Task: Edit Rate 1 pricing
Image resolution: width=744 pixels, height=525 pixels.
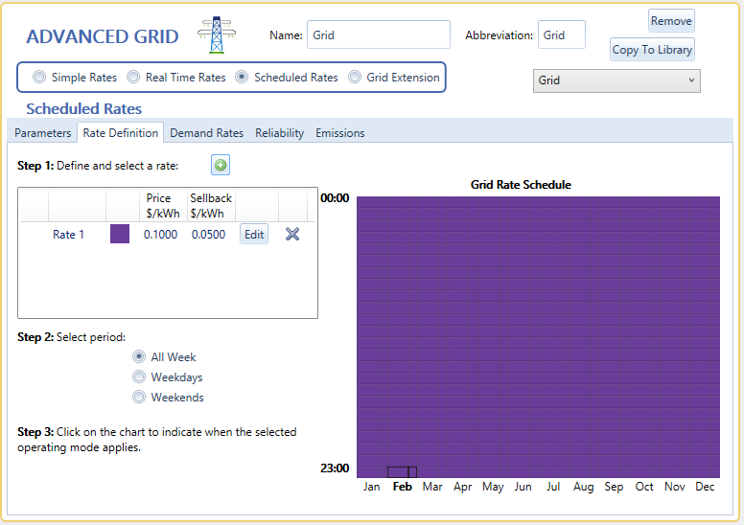Action: click(253, 235)
